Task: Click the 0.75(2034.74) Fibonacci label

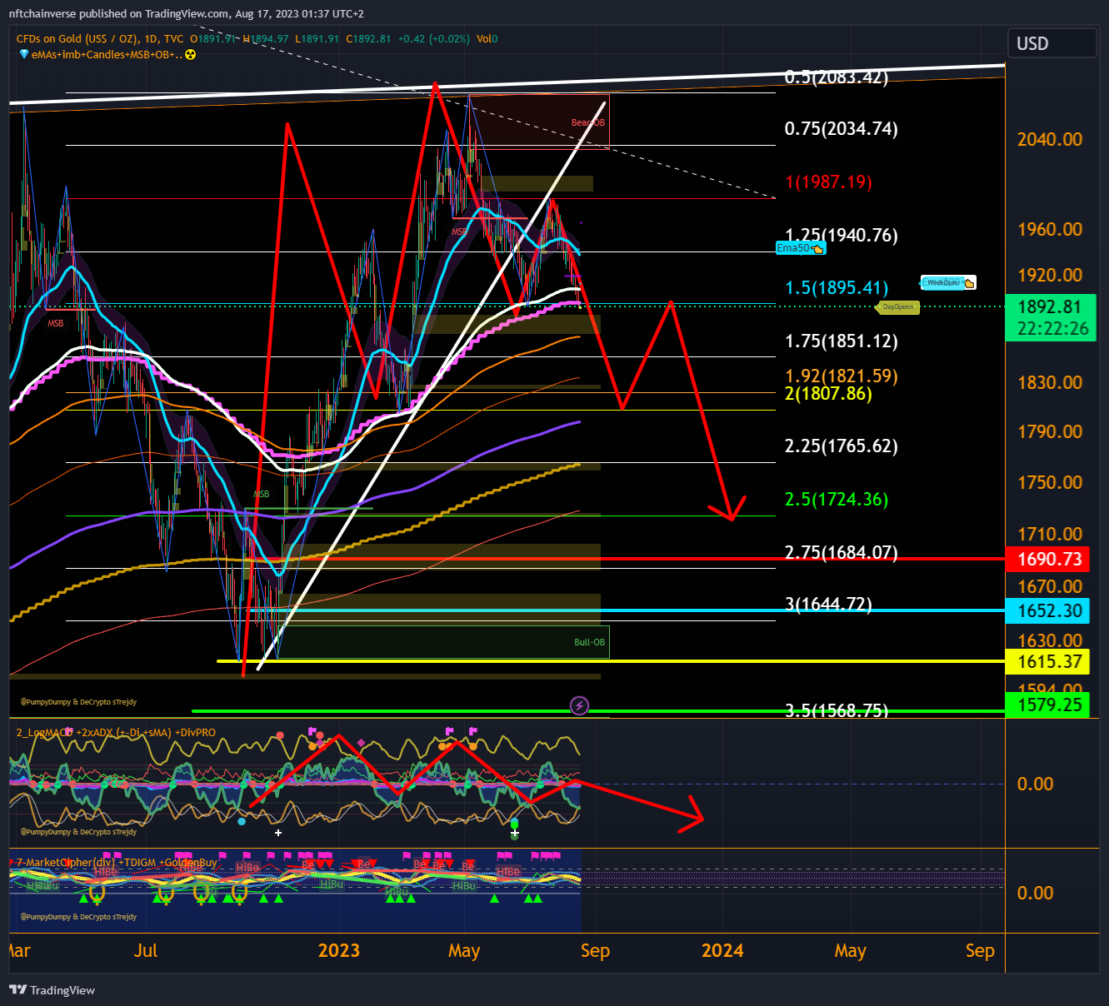Action: click(x=842, y=129)
